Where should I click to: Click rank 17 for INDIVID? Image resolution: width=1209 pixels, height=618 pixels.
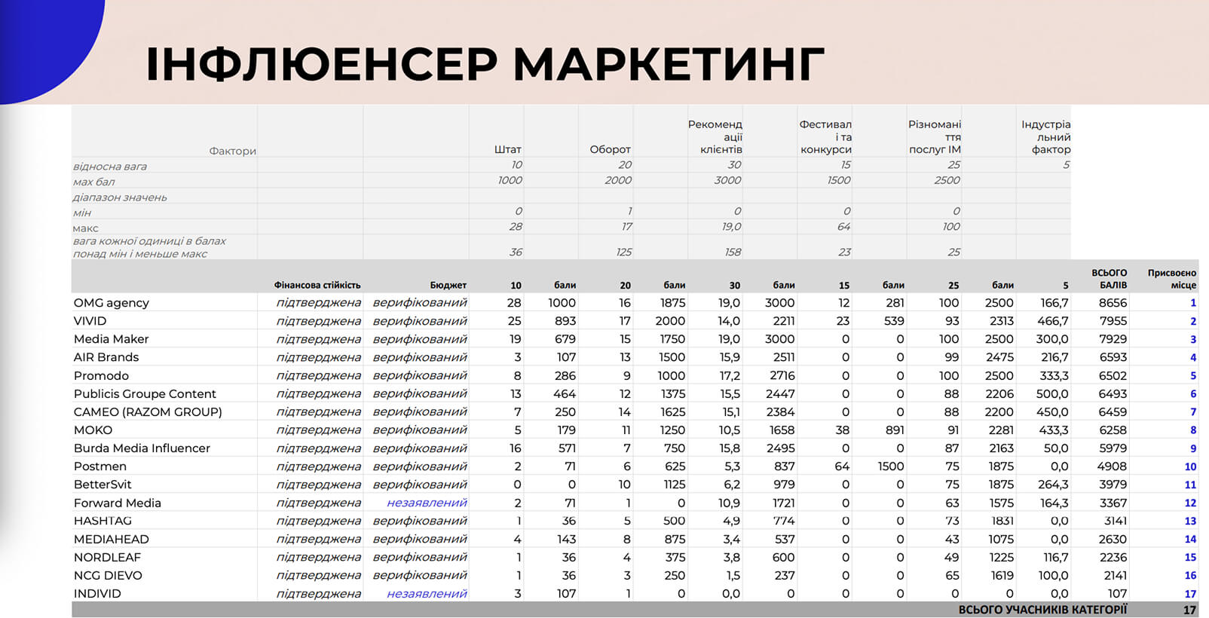(1190, 594)
